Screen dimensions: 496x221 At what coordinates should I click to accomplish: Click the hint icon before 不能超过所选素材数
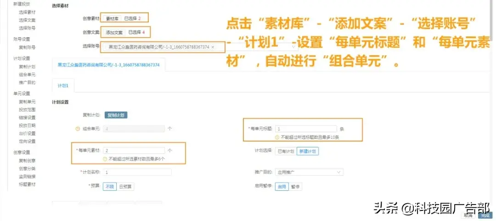[105, 159]
